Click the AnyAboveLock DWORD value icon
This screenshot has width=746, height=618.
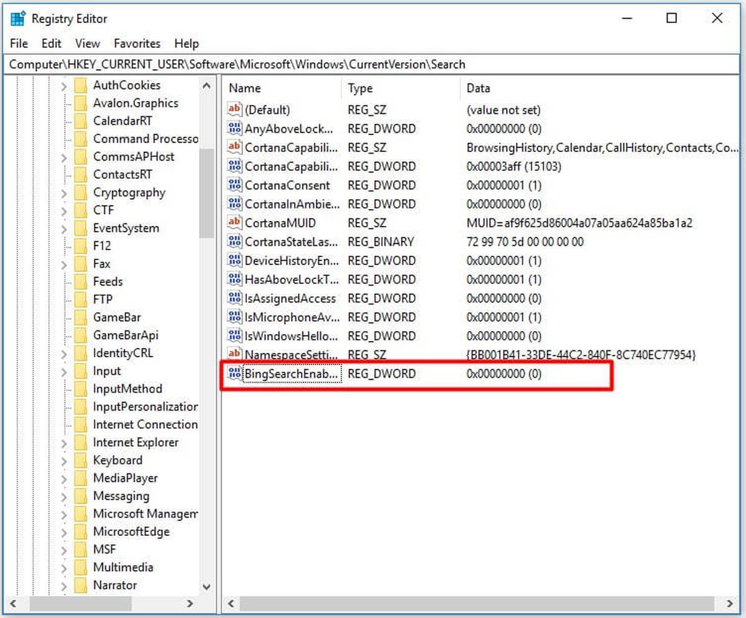(234, 128)
